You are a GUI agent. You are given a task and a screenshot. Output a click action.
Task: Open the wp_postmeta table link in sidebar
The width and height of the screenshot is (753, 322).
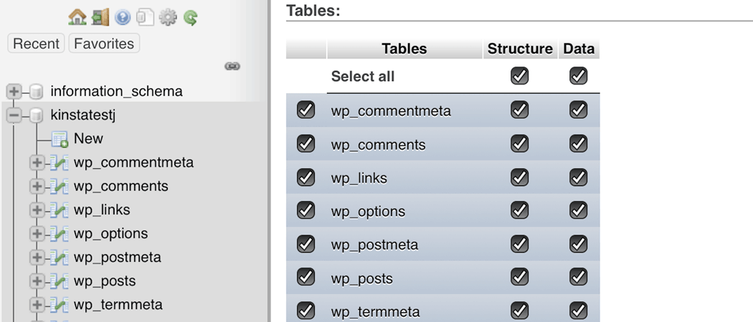point(117,257)
